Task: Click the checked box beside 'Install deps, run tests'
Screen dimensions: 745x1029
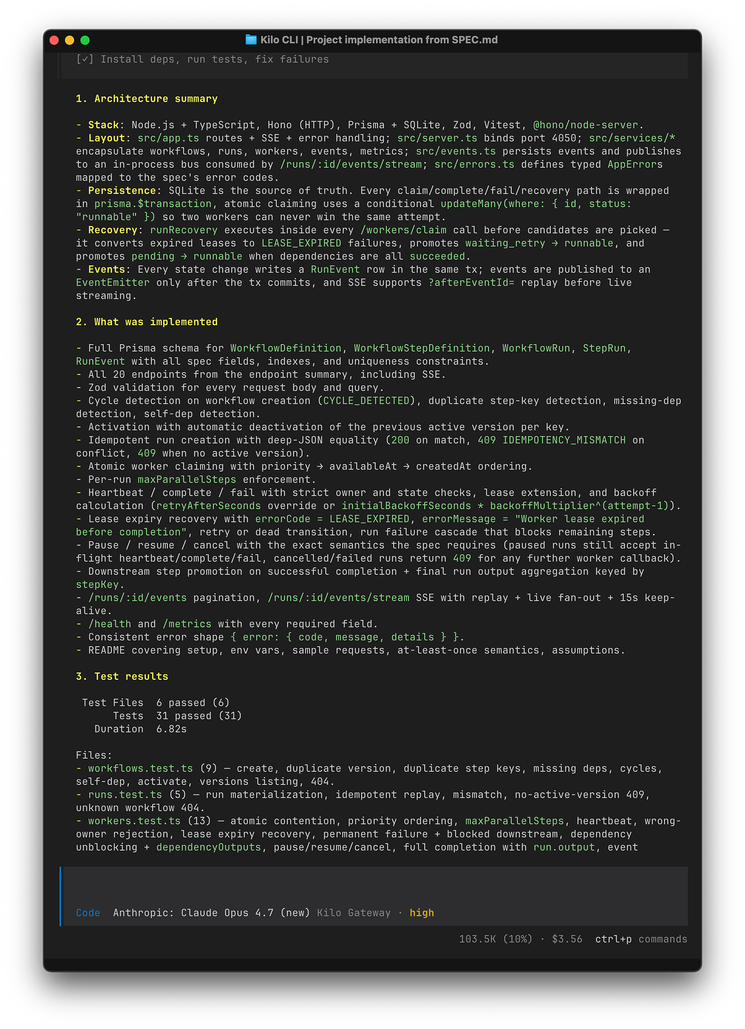Action: pos(85,59)
